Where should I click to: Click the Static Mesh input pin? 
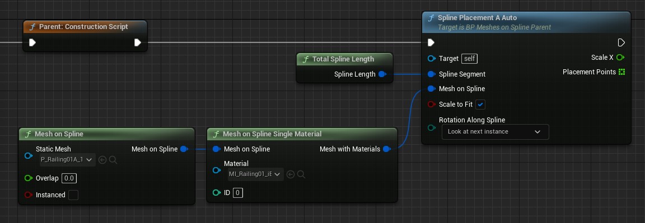tap(28, 155)
